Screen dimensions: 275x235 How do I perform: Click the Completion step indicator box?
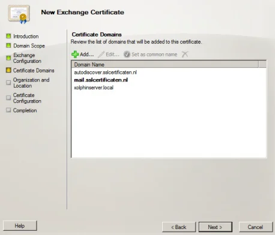pyautogui.click(x=8, y=110)
